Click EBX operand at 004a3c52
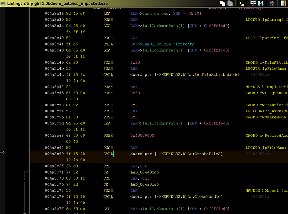 coord(134,87)
